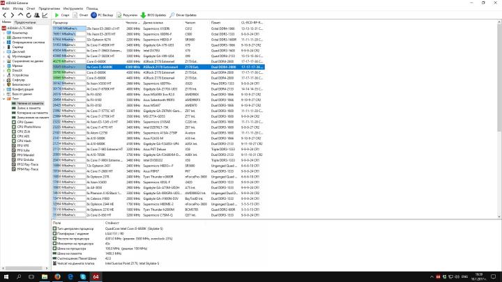This screenshot has height=282, width=502.
Task: Open the Изглед menu
Action: point(18,8)
